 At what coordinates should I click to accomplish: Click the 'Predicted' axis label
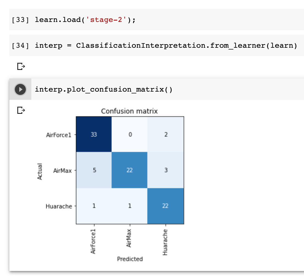click(129, 259)
